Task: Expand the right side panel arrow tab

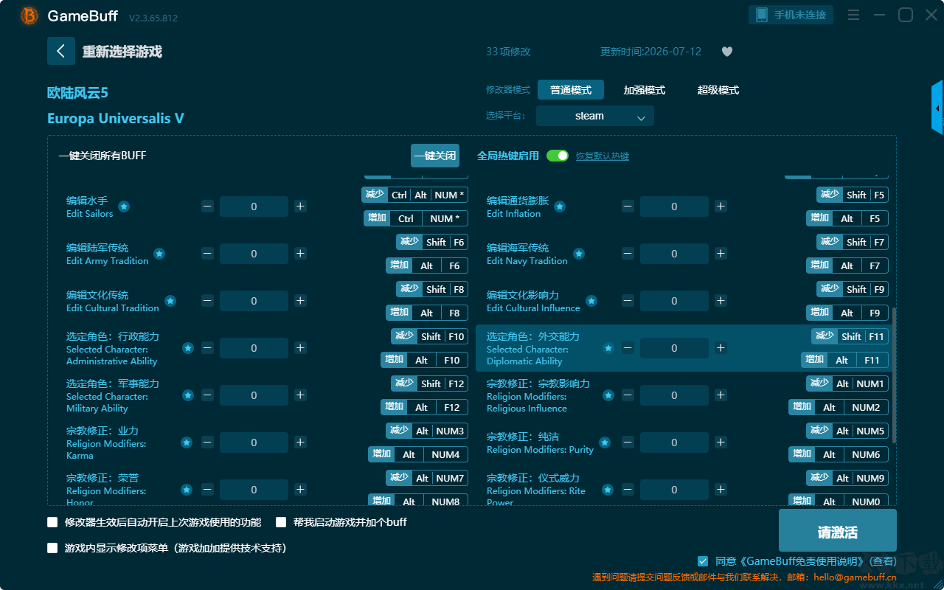Action: click(937, 108)
